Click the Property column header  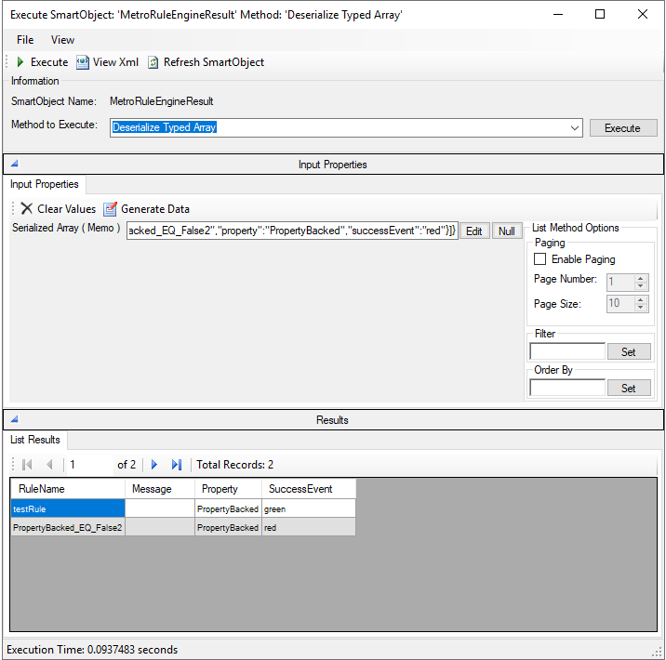[228, 489]
